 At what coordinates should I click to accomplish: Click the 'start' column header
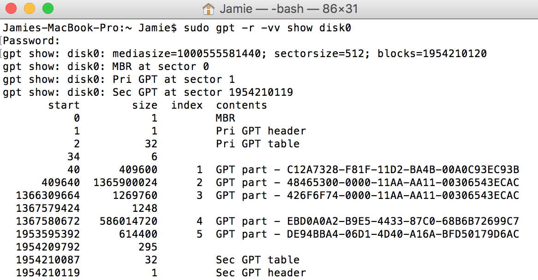pos(64,105)
